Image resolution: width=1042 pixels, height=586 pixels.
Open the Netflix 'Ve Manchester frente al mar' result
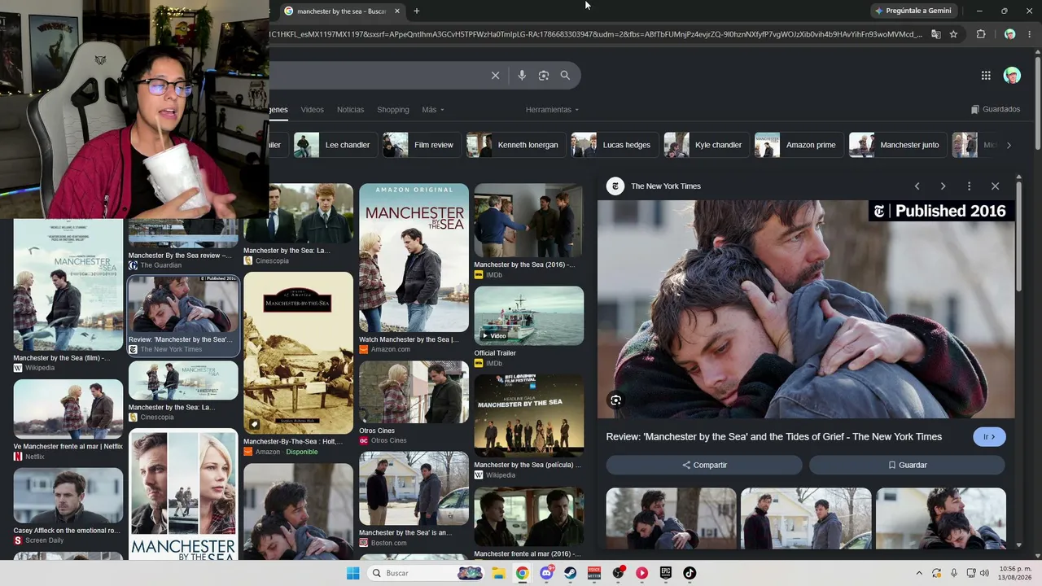point(68,409)
